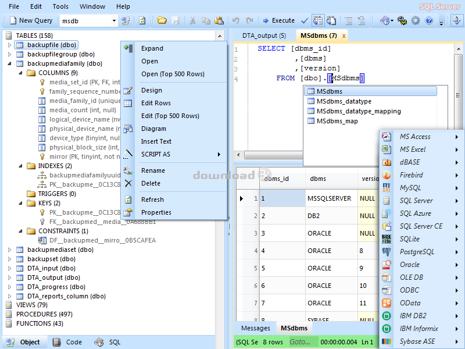Switch to the SQL tab at bottom
This screenshot has width=465, height=349.
[108, 342]
